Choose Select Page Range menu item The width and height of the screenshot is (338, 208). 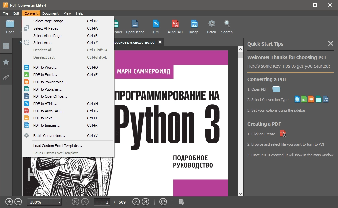[68, 21]
